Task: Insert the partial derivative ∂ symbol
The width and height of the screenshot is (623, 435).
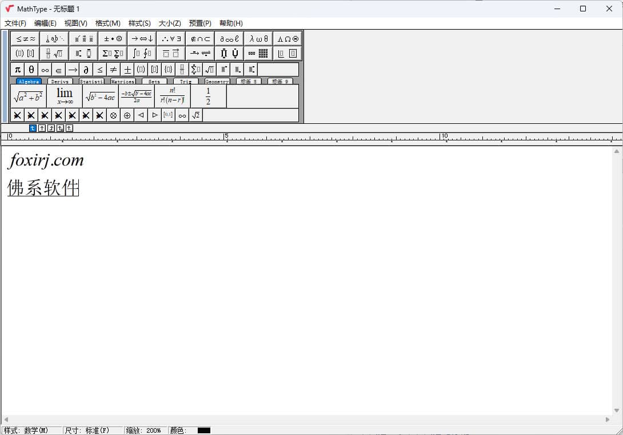Action: [x=86, y=70]
